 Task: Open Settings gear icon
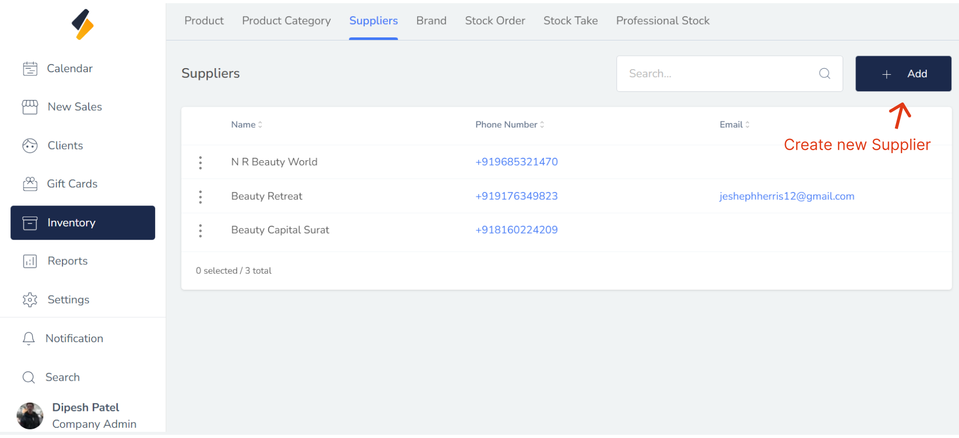click(30, 300)
